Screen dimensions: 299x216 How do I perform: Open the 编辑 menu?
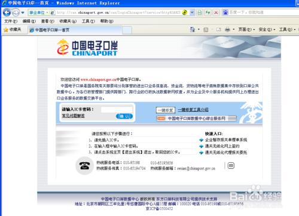click(x=29, y=21)
